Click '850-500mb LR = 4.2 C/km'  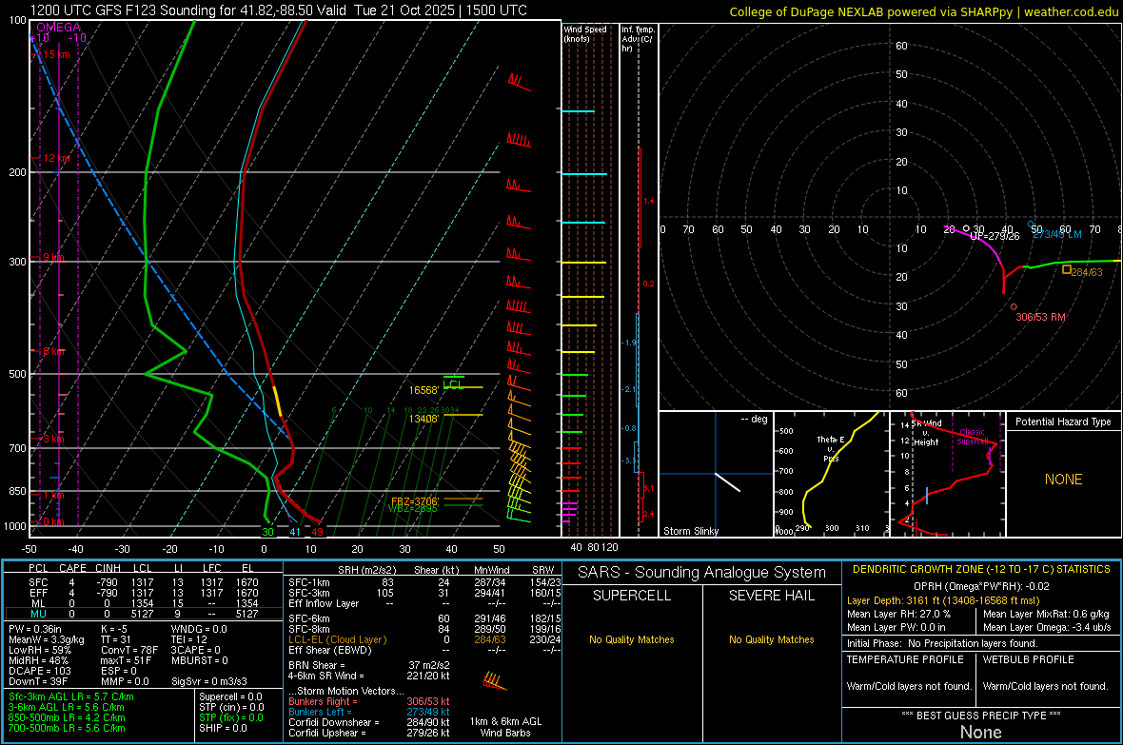(x=67, y=717)
